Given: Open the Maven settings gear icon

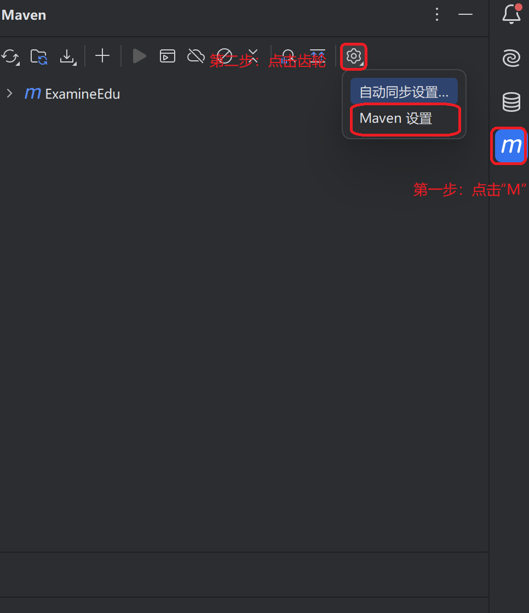Looking at the screenshot, I should point(354,56).
